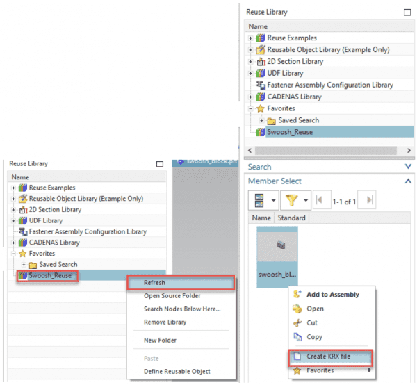Expand UDF Library in the right panel
417x385 pixels.
[x=250, y=74]
